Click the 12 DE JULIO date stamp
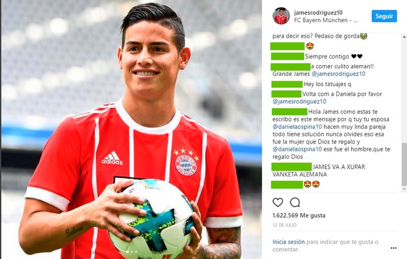 pyautogui.click(x=284, y=225)
